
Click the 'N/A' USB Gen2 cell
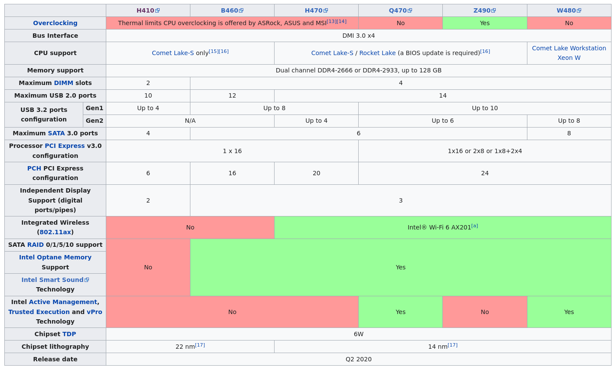click(x=190, y=121)
